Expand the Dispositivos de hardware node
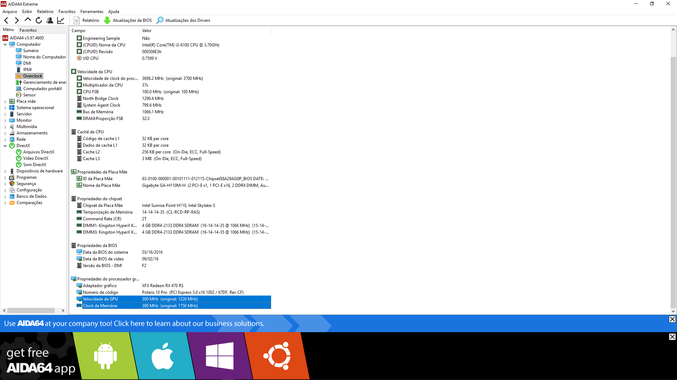 click(5, 171)
